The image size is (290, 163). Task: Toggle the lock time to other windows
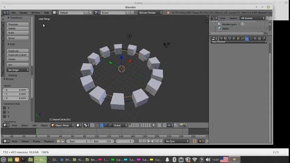pyautogui.click(x=63, y=141)
